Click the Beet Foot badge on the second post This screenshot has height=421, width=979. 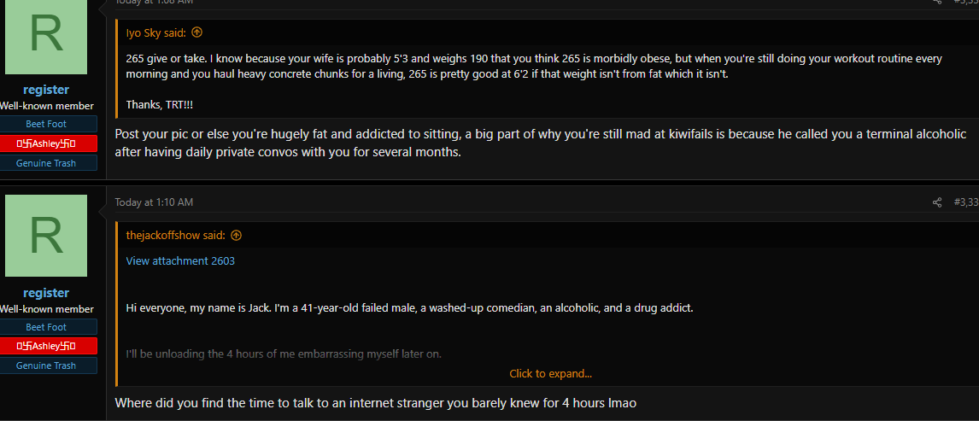click(46, 327)
